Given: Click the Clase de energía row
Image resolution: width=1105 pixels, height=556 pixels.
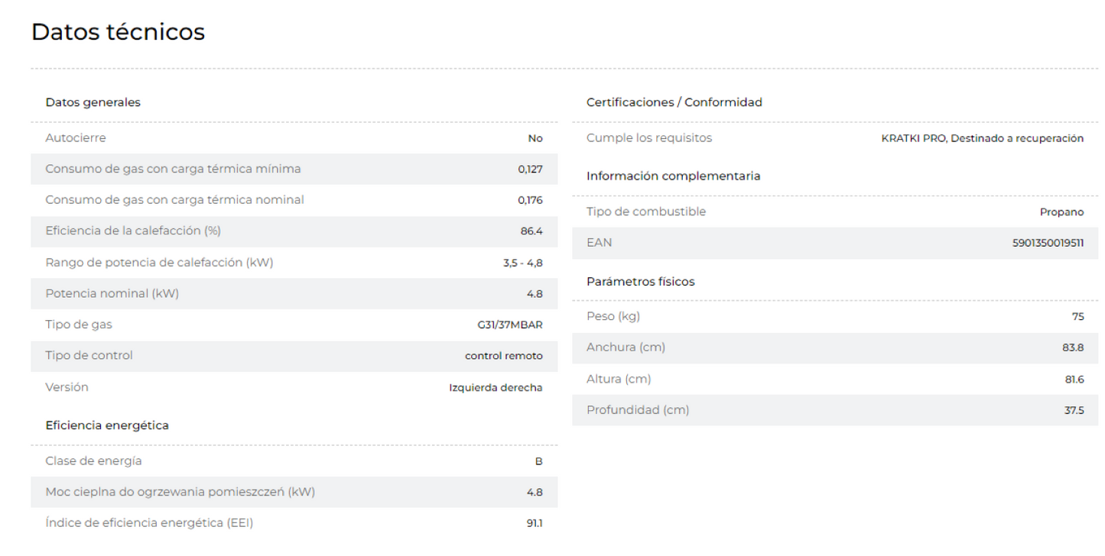Looking at the screenshot, I should click(x=294, y=461).
